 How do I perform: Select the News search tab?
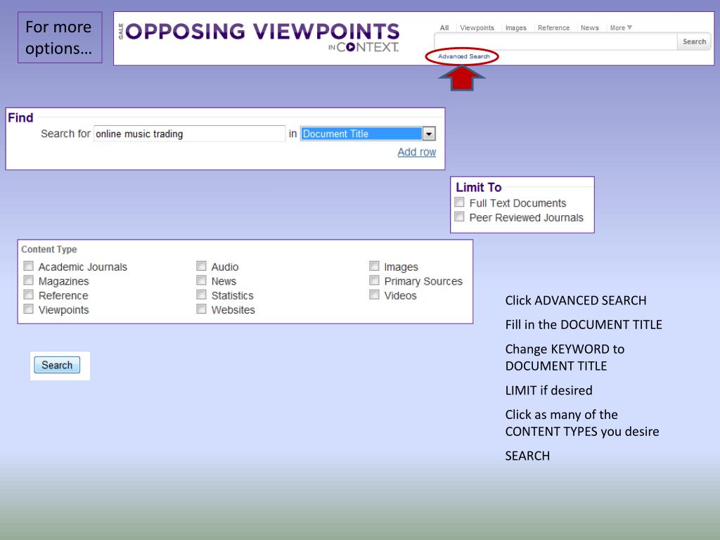click(x=590, y=28)
